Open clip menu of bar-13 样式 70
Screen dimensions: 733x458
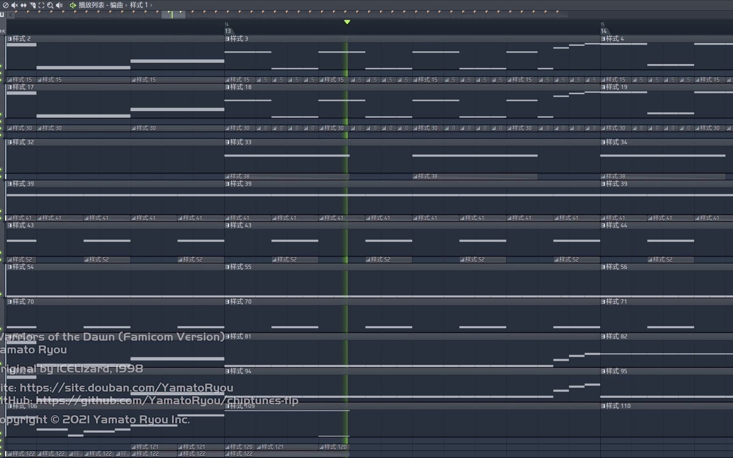click(x=227, y=302)
